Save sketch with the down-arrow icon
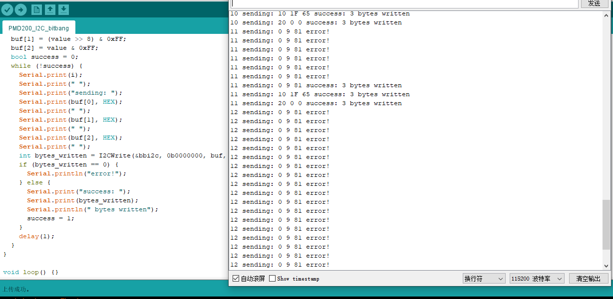Screen dimensions: 613x299 point(63,9)
